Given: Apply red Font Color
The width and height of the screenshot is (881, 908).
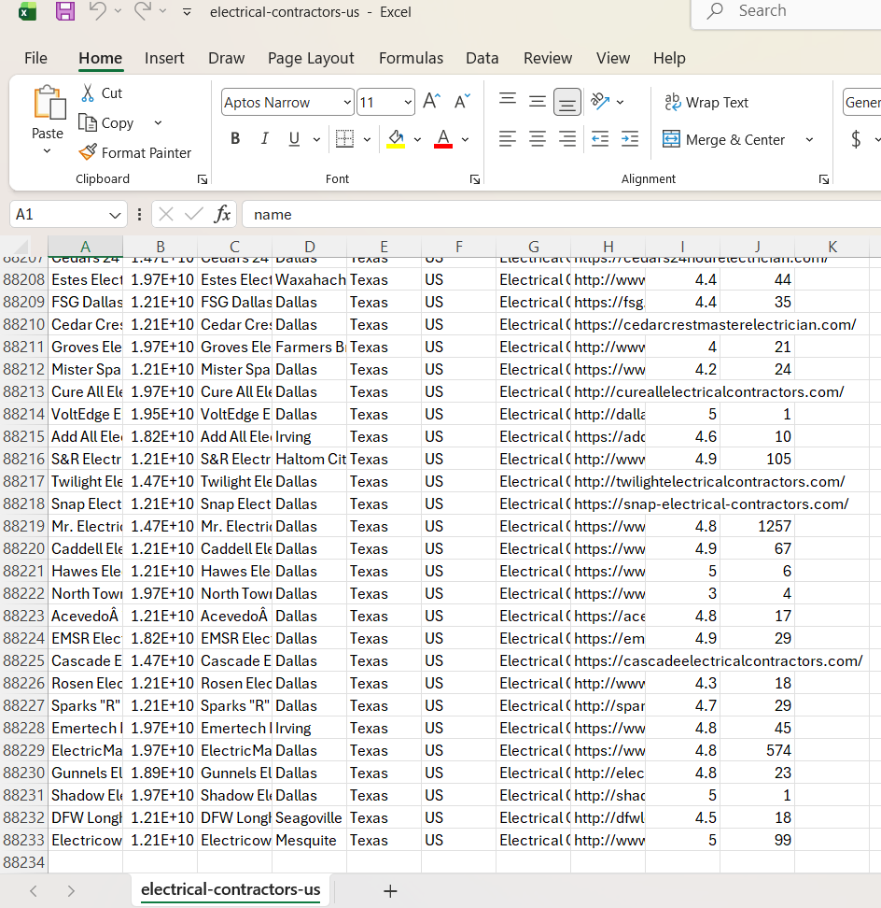Looking at the screenshot, I should tap(443, 138).
